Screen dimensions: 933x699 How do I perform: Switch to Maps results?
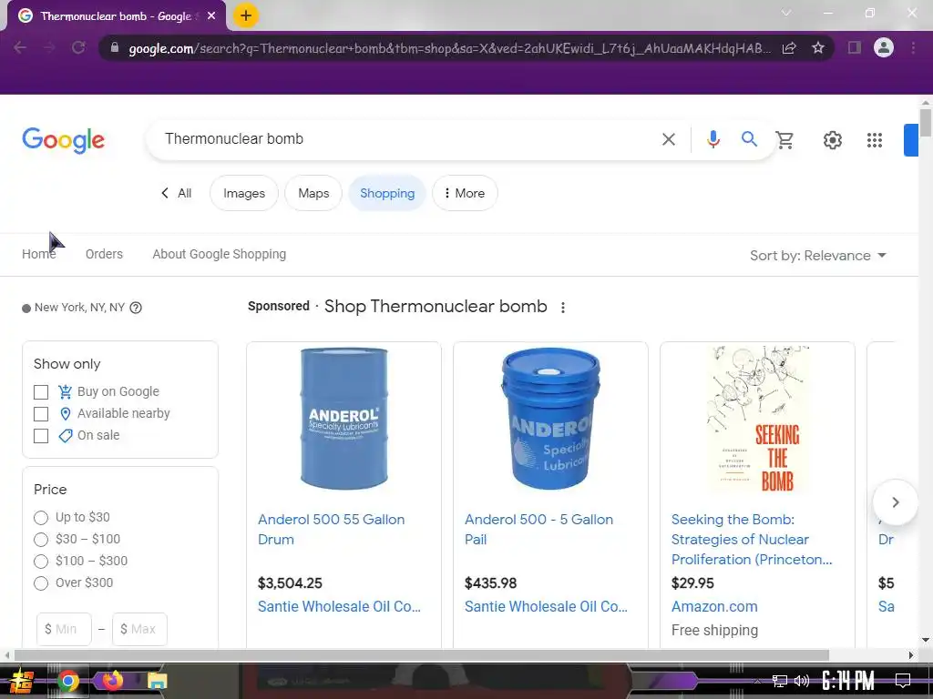313,193
